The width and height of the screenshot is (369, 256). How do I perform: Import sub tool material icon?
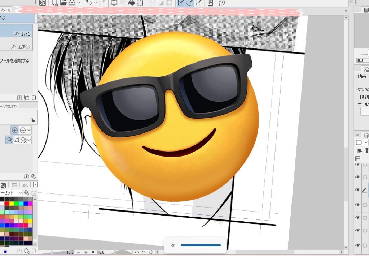point(19,97)
